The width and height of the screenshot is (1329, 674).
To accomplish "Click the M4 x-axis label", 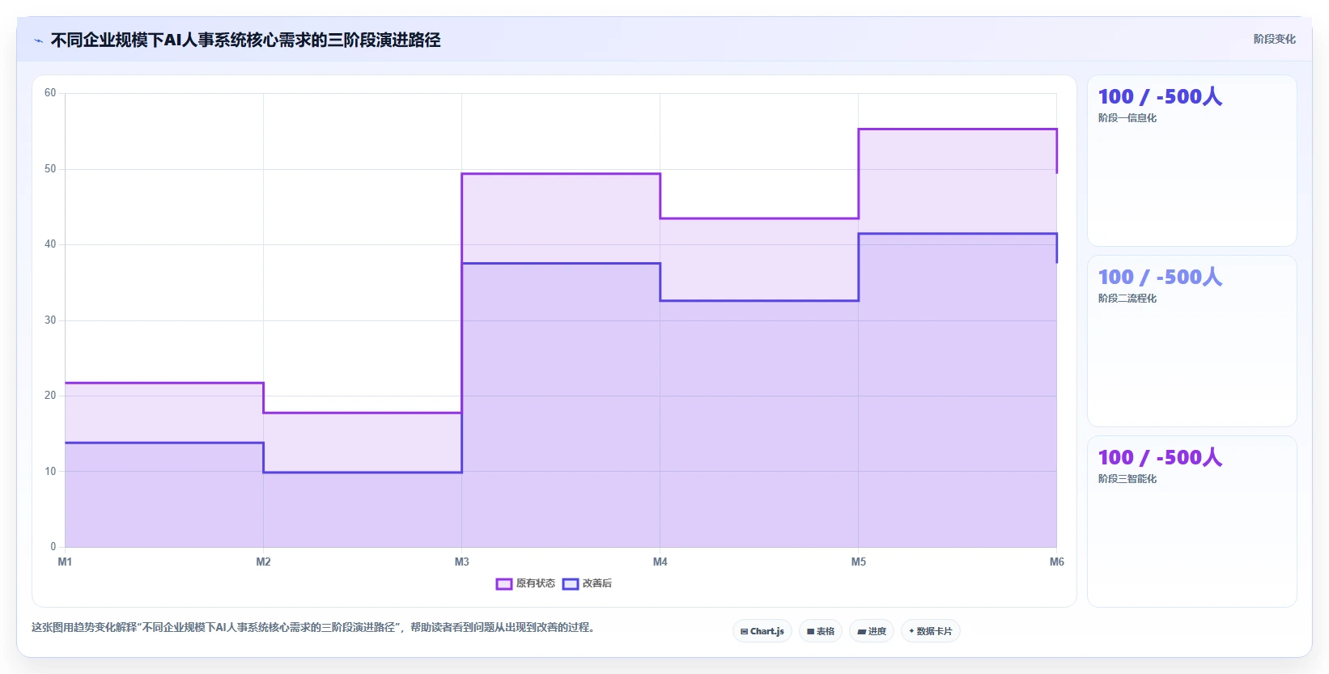I will [660, 562].
